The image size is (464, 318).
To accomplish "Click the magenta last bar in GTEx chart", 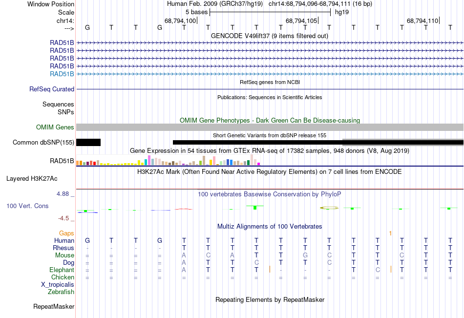I will click(x=259, y=164).
